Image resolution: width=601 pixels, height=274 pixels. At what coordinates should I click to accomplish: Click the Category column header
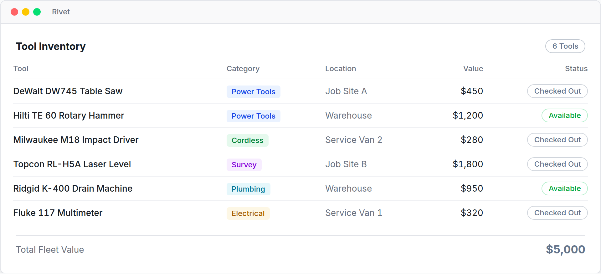pos(243,69)
